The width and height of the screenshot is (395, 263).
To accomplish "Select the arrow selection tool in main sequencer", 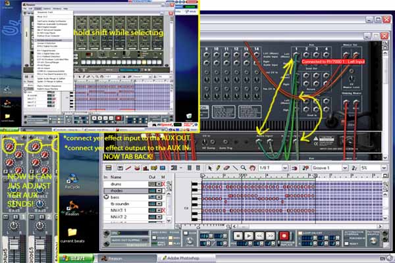I will (209, 168).
